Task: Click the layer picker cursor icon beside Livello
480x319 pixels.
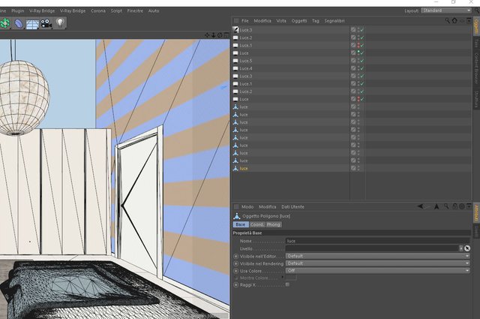Action: click(467, 248)
